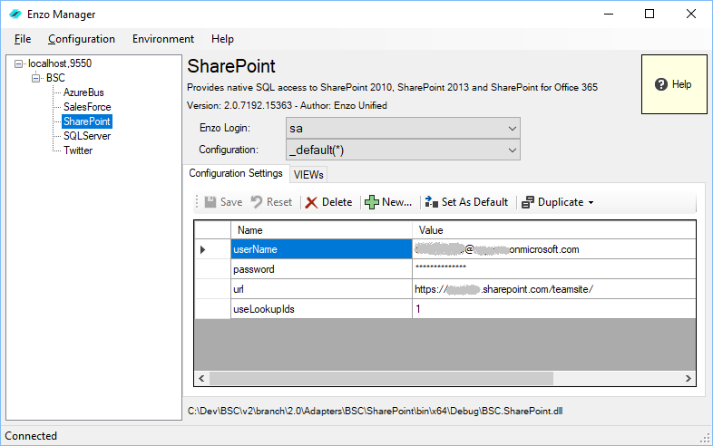
Task: Click the Value column header
Action: tap(554, 230)
